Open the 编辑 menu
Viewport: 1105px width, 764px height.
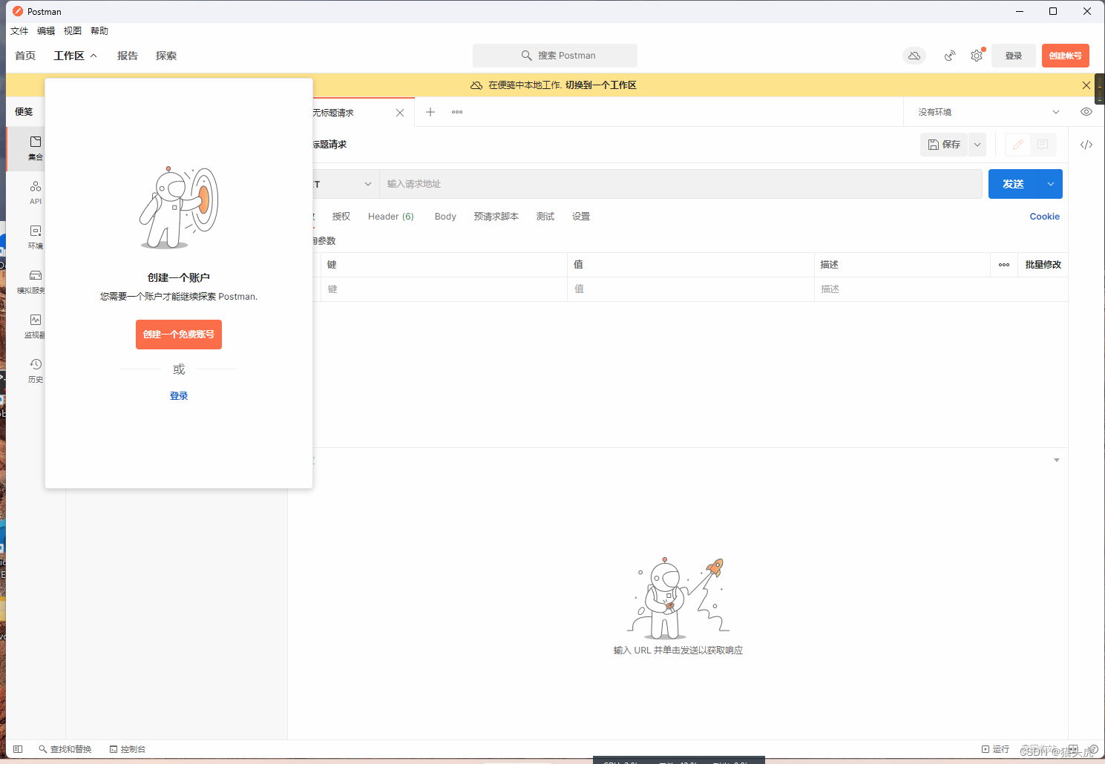[46, 31]
